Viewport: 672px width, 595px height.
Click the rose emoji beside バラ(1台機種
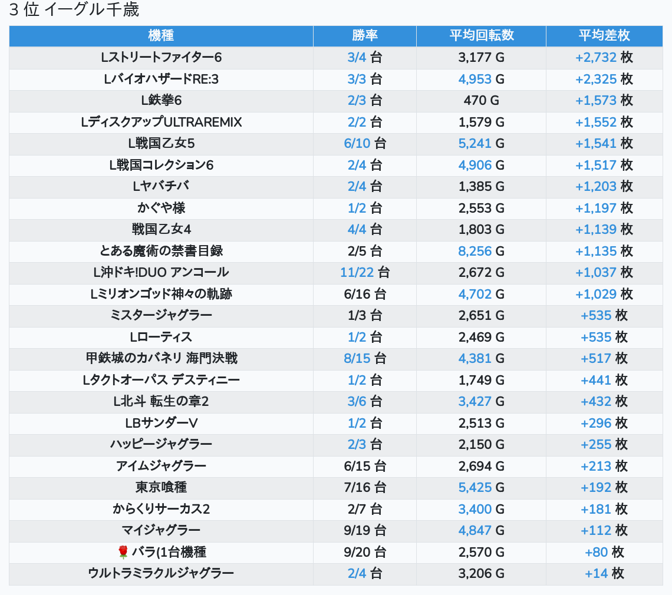tap(123, 553)
